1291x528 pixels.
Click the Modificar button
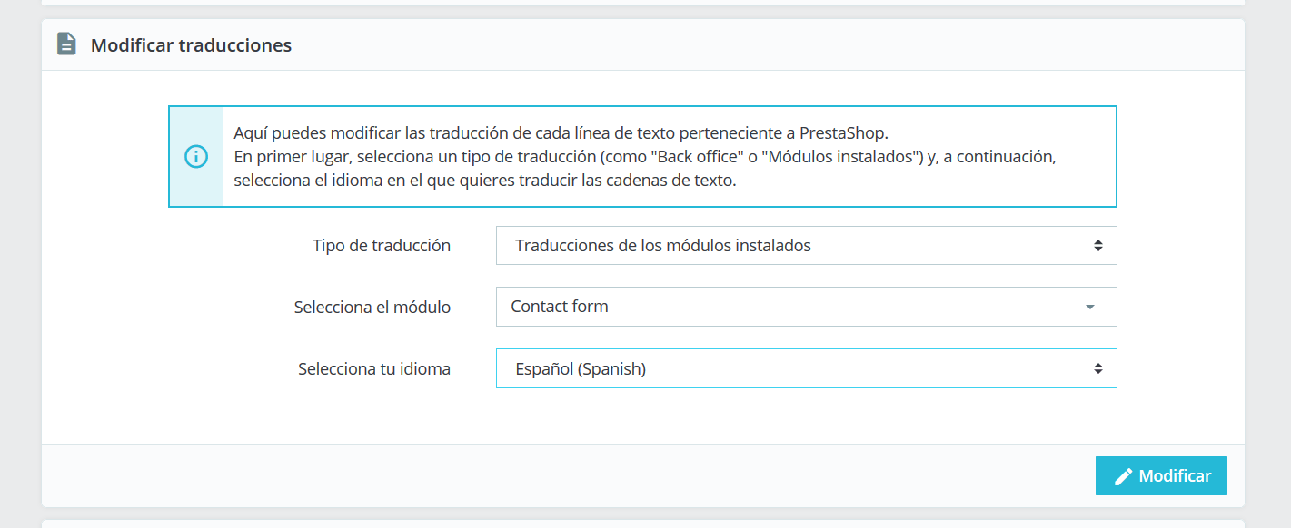[x=1161, y=476]
